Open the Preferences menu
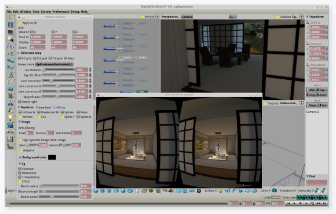 click(x=61, y=12)
